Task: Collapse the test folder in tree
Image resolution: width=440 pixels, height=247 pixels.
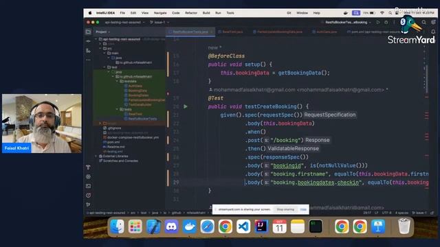Action: (x=104, y=67)
